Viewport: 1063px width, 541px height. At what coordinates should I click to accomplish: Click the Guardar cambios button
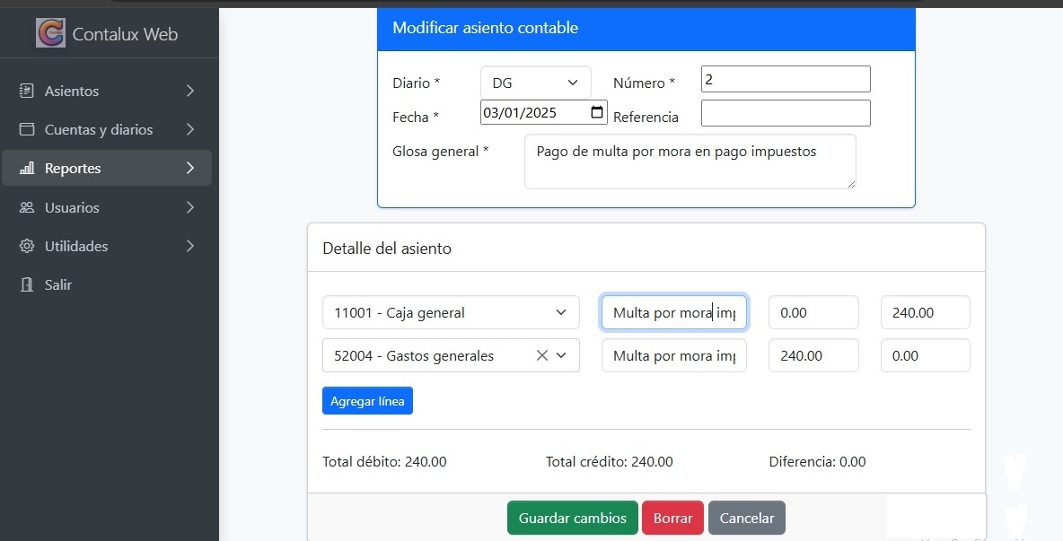point(572,518)
